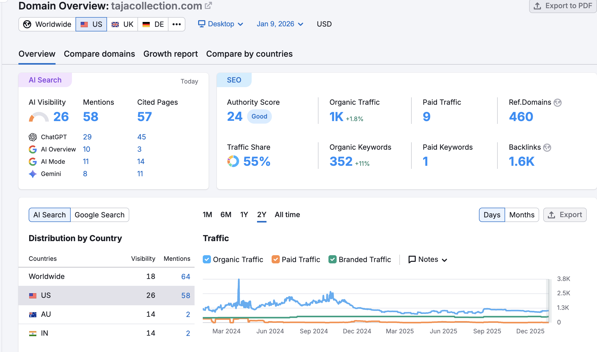597x352 pixels.
Task: Click the Australia flag in country table
Action: 33,314
